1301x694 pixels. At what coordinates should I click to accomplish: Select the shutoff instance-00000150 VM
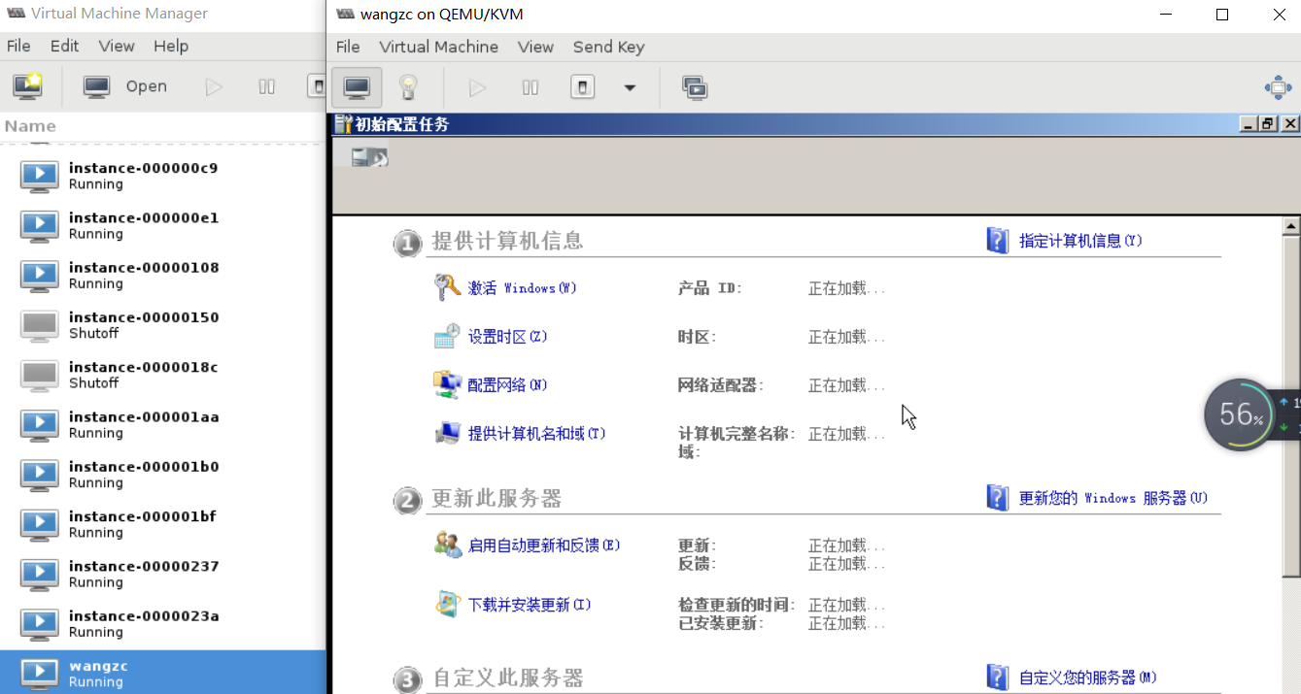pos(146,323)
